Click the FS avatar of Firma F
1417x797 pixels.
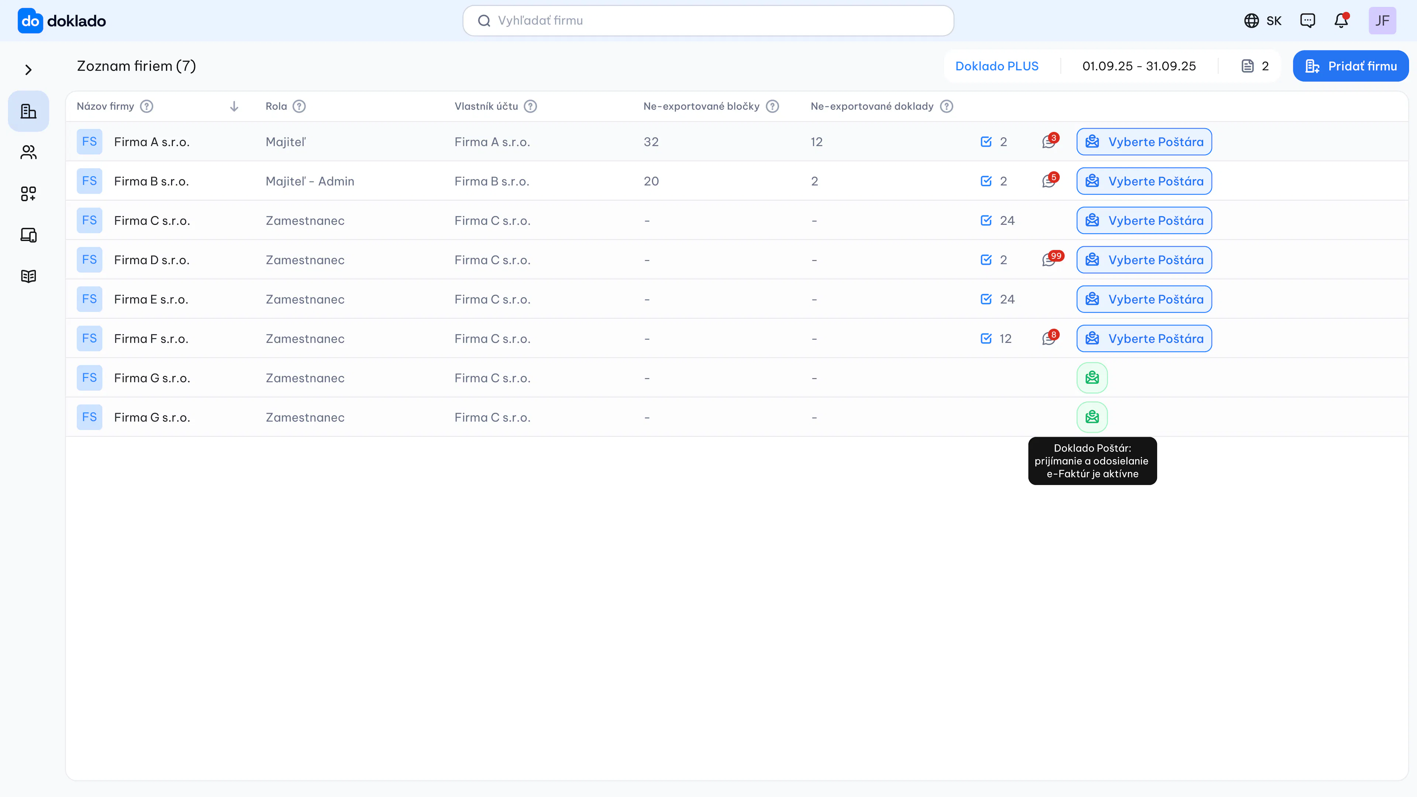coord(90,338)
